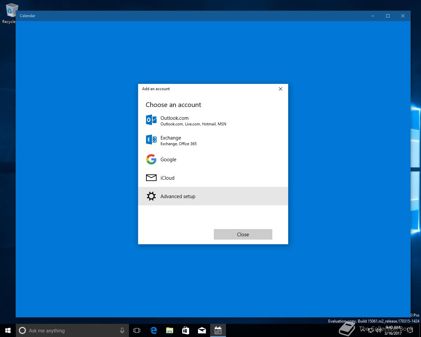Click 'Outlook.com, Live.com, Hotmail, MSN' subtitle

193,124
